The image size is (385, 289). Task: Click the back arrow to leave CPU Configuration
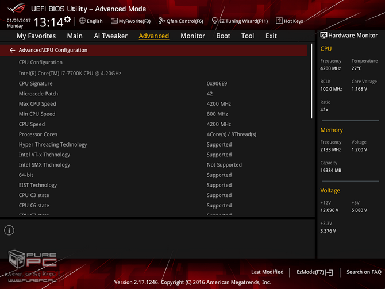[x=12, y=51]
